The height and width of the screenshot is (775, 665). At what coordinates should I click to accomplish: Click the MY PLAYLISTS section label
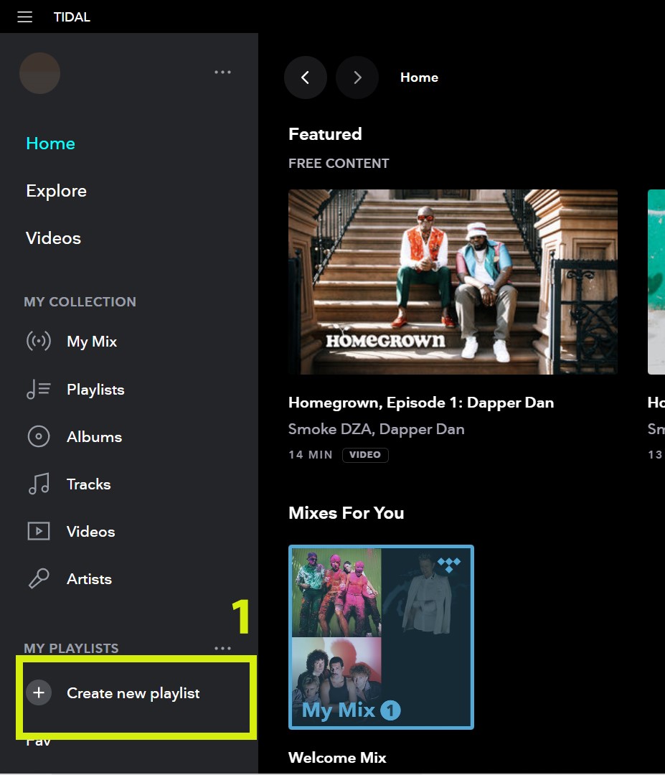pyautogui.click(x=71, y=648)
